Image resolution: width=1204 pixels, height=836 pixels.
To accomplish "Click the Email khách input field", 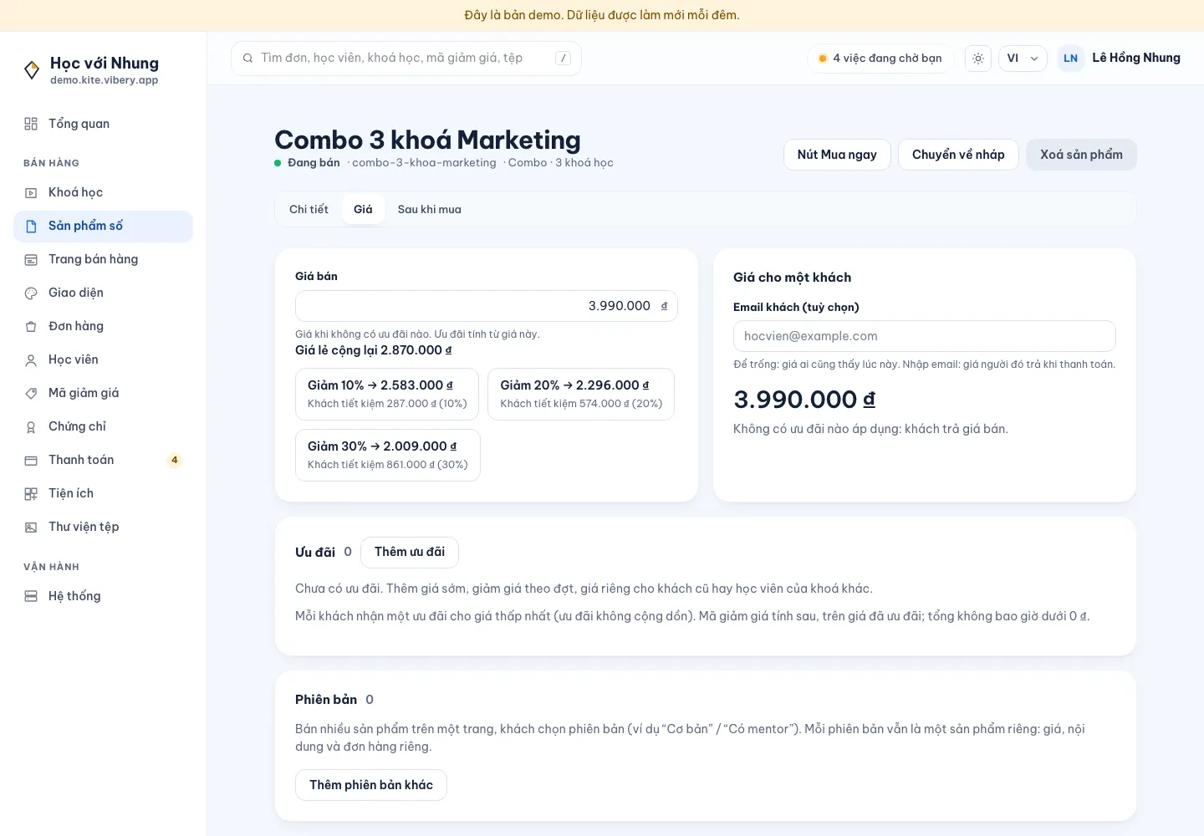I will pyautogui.click(x=925, y=336).
